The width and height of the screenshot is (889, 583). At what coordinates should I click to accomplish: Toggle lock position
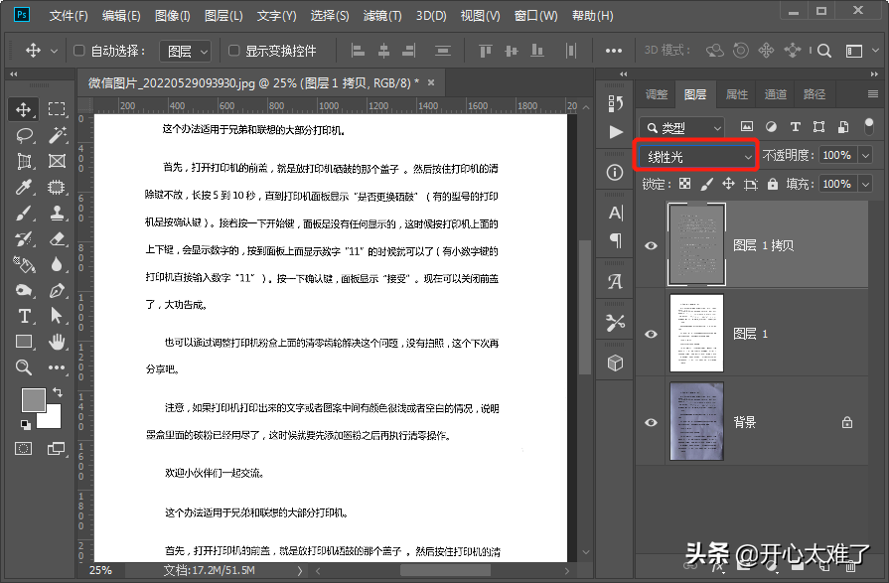(728, 184)
